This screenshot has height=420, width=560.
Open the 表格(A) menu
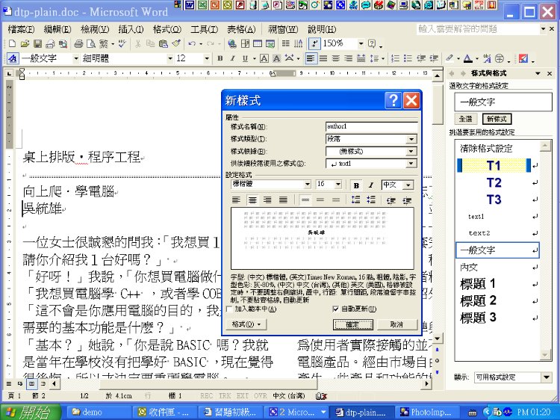pyautogui.click(x=241, y=29)
